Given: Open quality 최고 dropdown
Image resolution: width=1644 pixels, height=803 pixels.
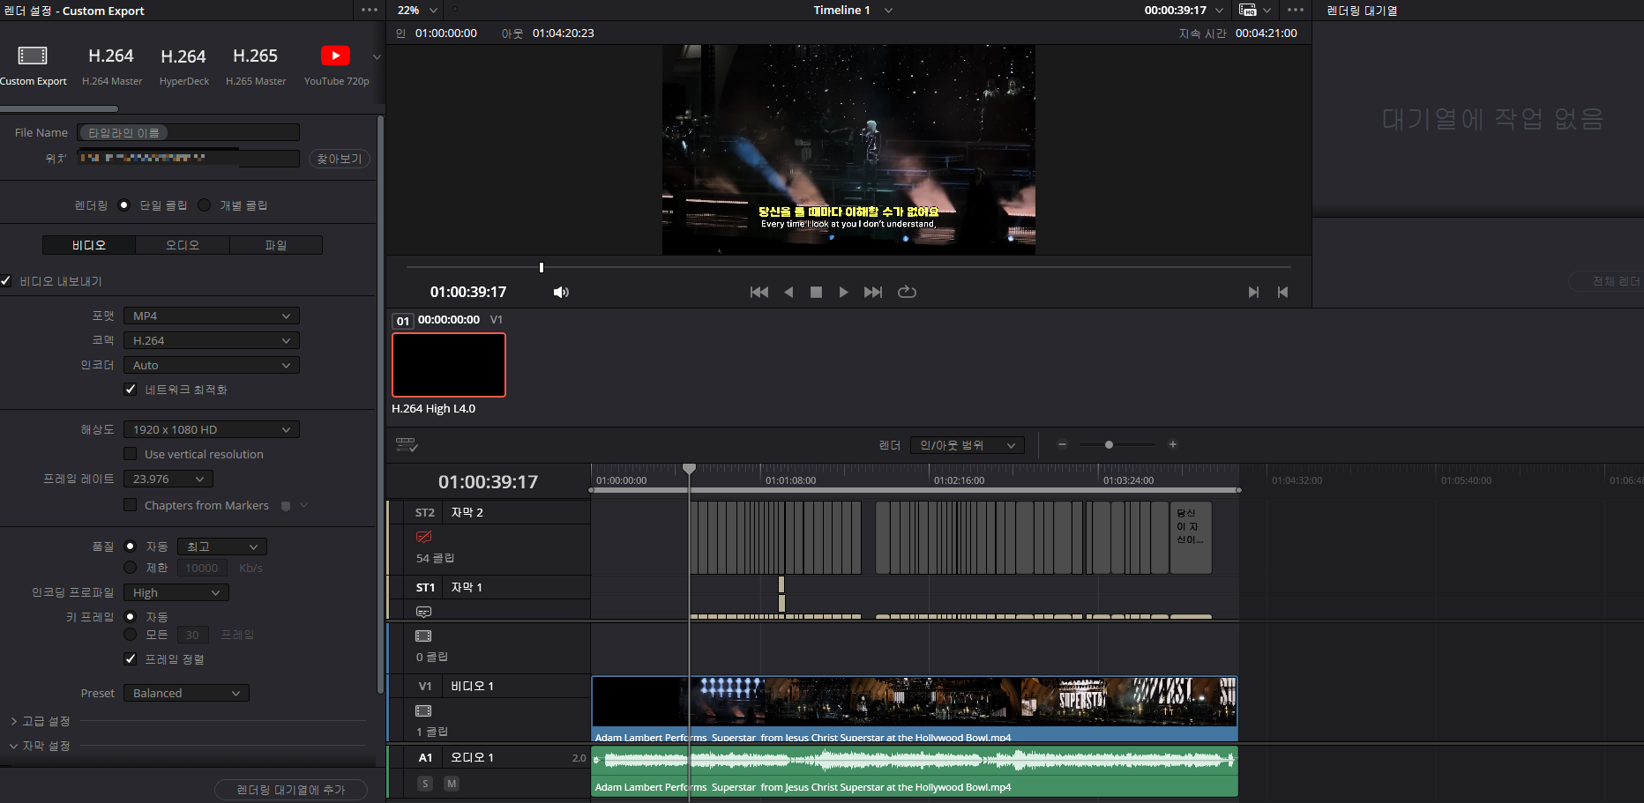Looking at the screenshot, I should click(222, 546).
